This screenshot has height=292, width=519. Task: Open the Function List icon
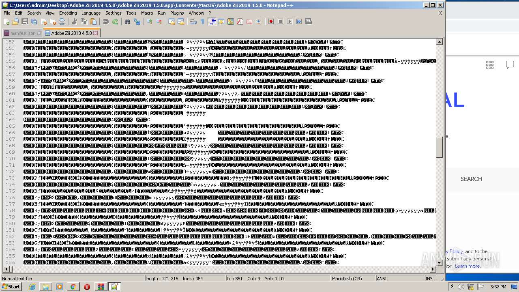point(240,21)
